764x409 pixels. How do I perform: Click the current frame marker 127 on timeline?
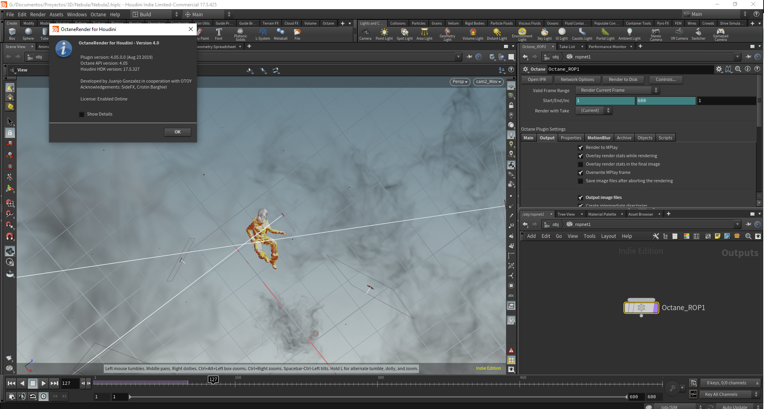click(213, 380)
